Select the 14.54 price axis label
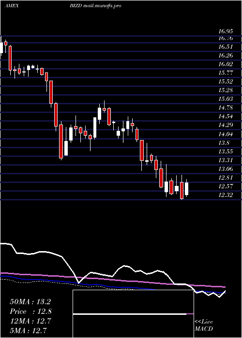242x338 pixels. click(x=226, y=117)
